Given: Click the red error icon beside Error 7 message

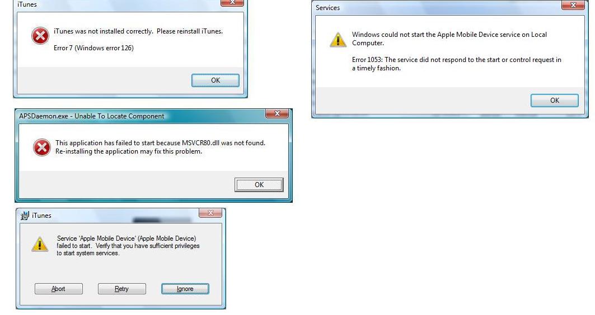Looking at the screenshot, I should tap(40, 36).
